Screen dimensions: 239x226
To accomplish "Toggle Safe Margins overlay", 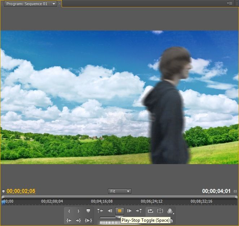I will (x=160, y=211).
